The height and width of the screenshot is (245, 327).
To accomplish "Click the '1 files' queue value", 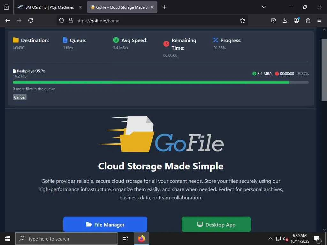I will click(68, 48).
